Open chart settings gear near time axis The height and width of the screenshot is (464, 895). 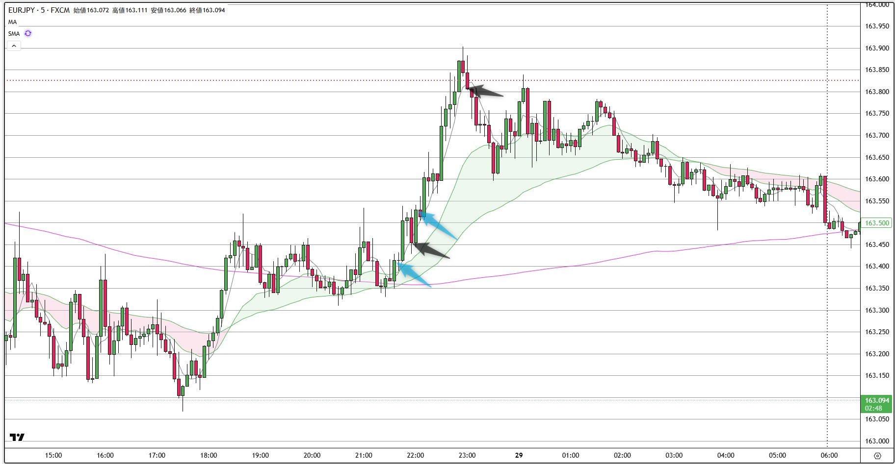click(x=877, y=456)
